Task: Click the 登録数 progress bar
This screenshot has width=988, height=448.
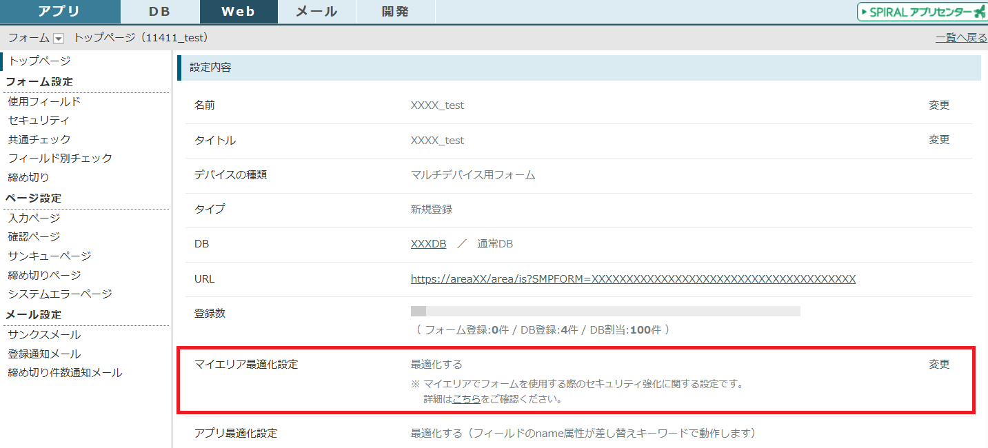Action: [605, 312]
